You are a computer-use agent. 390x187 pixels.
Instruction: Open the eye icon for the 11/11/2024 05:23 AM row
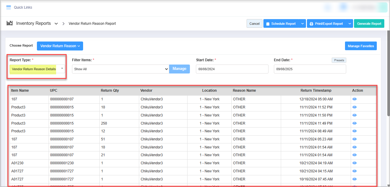(x=354, y=139)
